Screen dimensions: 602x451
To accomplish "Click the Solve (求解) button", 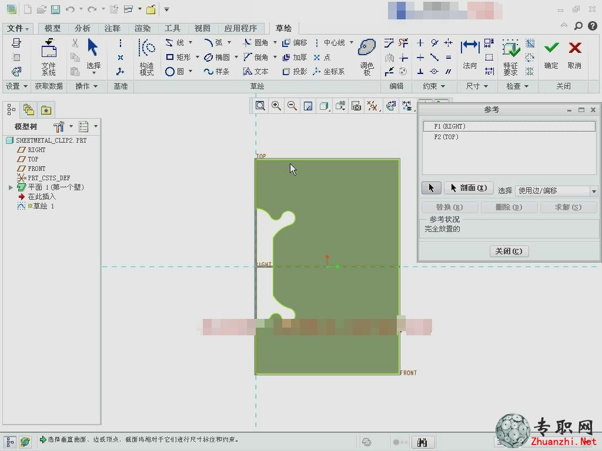I will pos(568,207).
